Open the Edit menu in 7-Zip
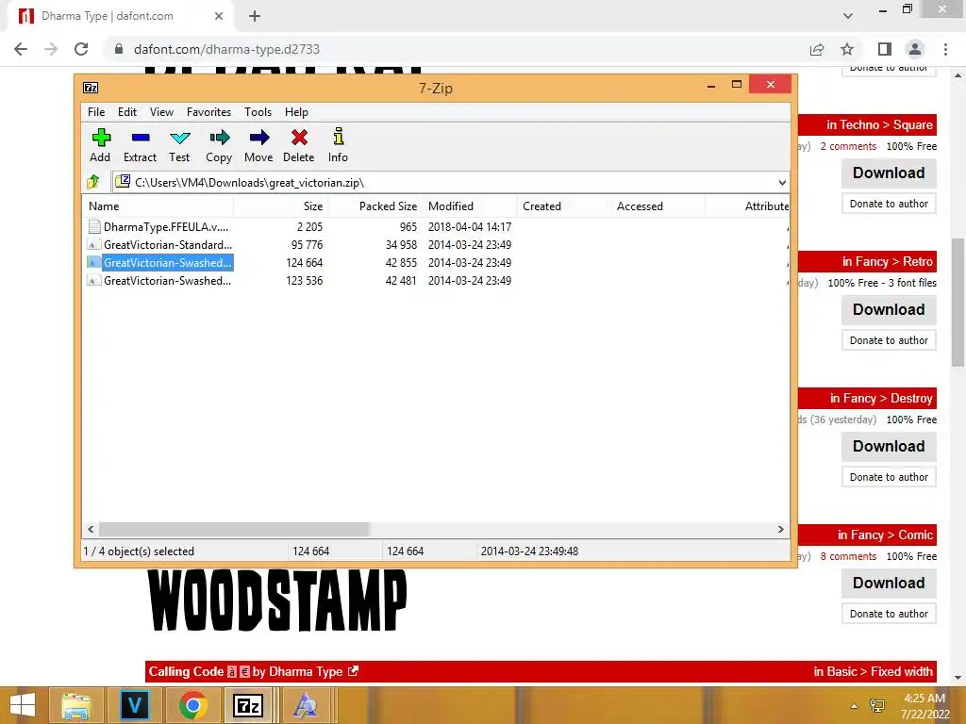This screenshot has height=724, width=966. click(127, 112)
